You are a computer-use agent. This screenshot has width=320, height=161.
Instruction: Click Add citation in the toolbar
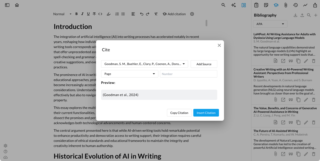(x=174, y=14)
